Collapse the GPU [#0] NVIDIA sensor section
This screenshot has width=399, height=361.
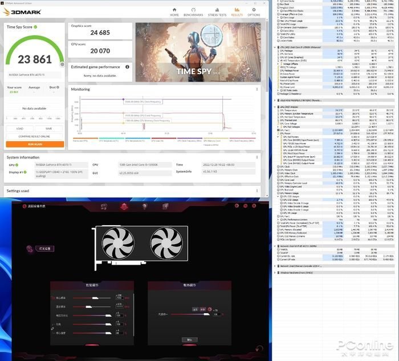tap(275, 107)
